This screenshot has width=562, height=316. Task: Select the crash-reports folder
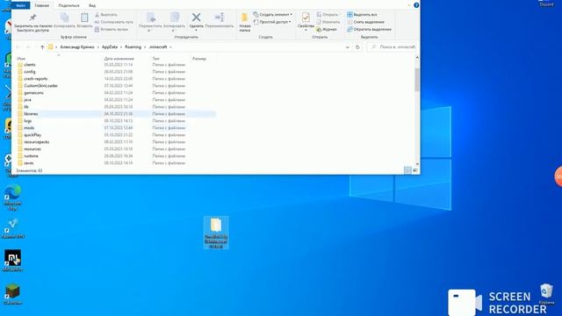(x=35, y=79)
